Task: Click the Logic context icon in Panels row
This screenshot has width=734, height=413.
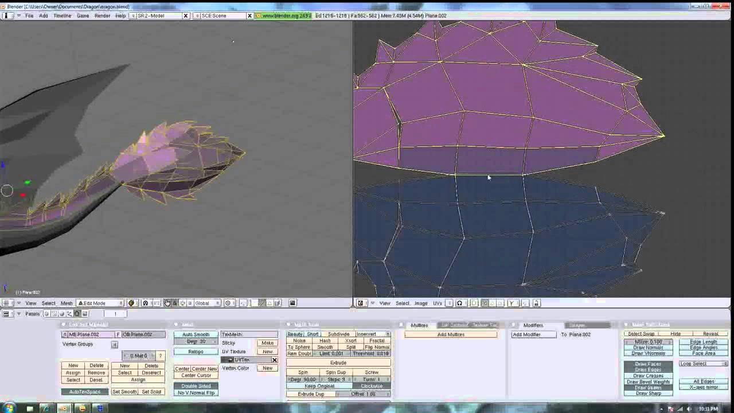Action: point(48,314)
